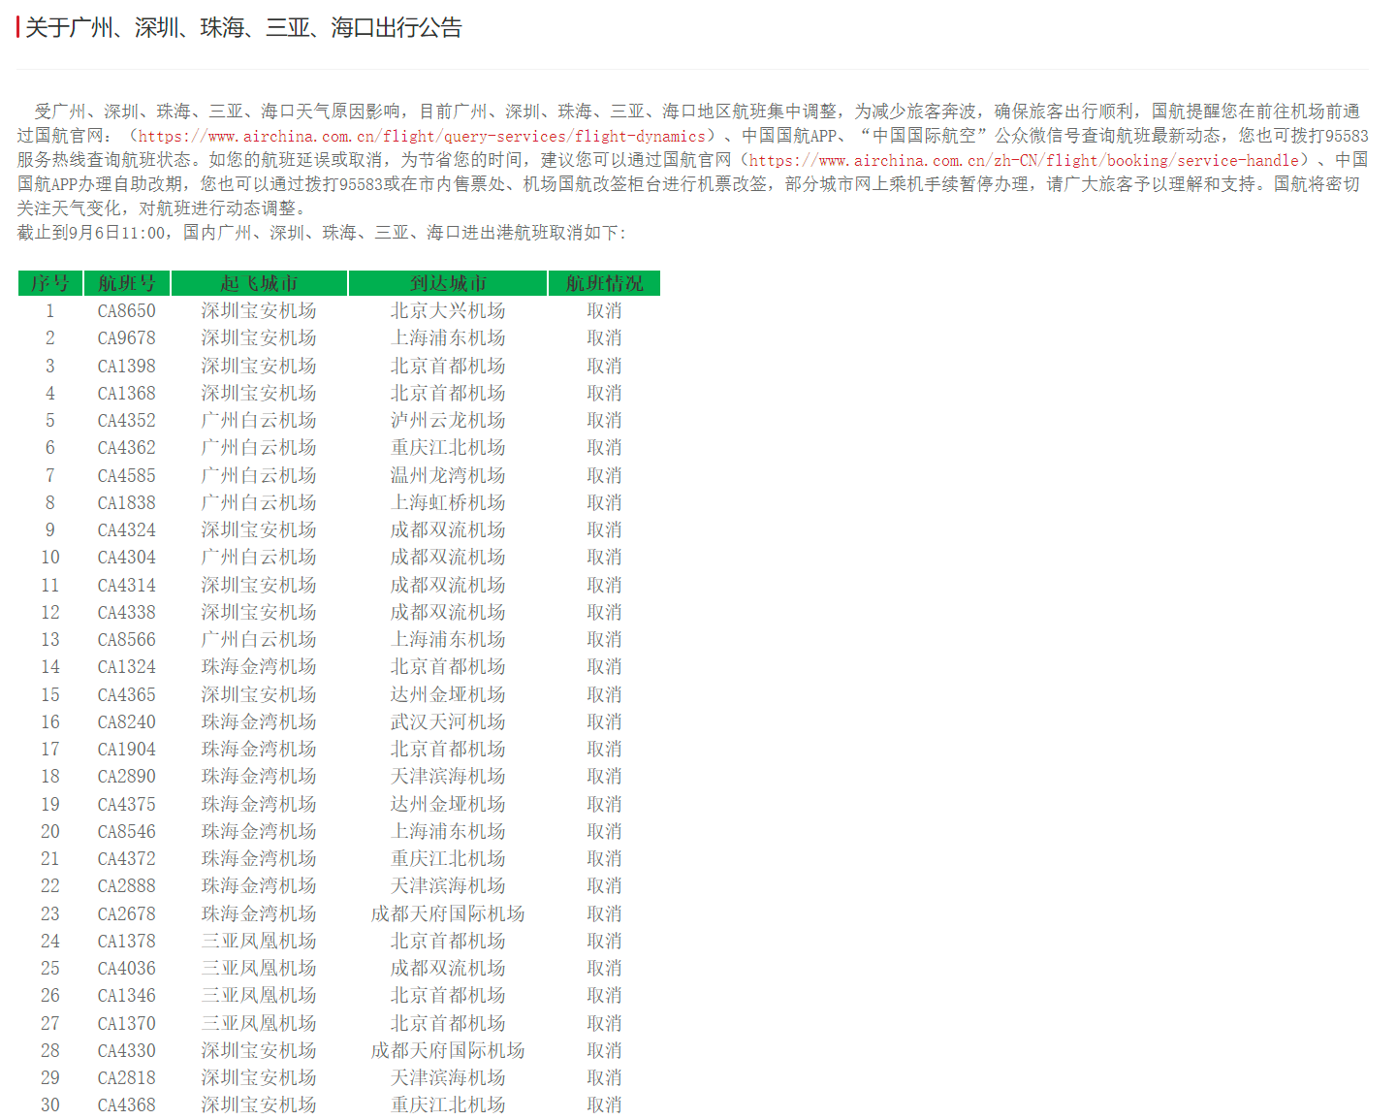Click 泸州云龙机场 destination cell
The height and width of the screenshot is (1120, 1397).
tap(448, 421)
